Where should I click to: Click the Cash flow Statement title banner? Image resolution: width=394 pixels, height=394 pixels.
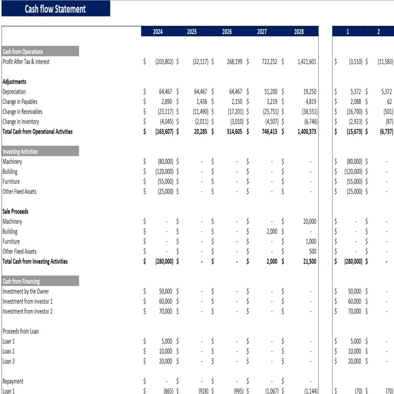56,9
